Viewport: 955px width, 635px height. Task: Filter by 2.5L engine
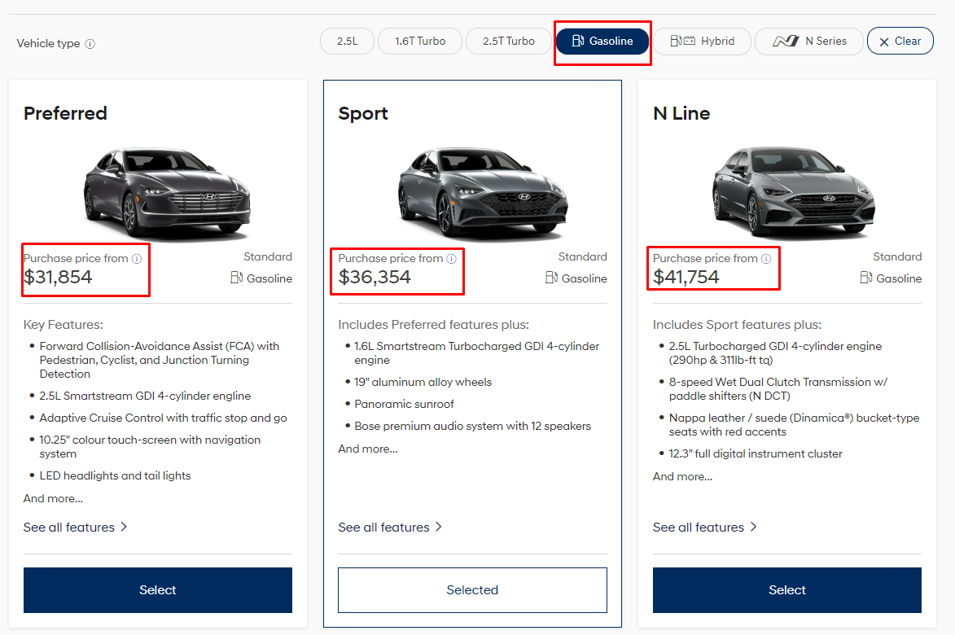click(347, 41)
